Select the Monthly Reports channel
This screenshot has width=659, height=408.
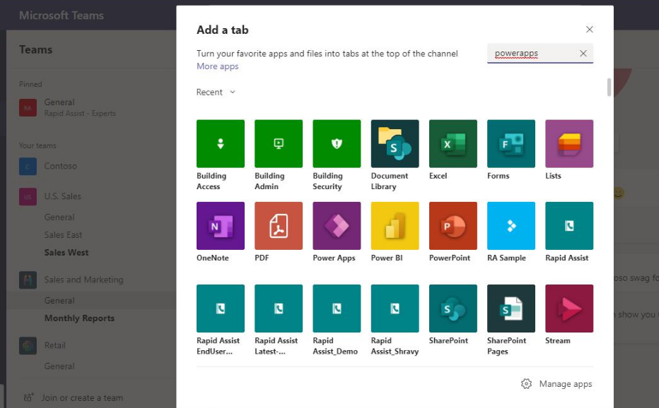coord(79,318)
